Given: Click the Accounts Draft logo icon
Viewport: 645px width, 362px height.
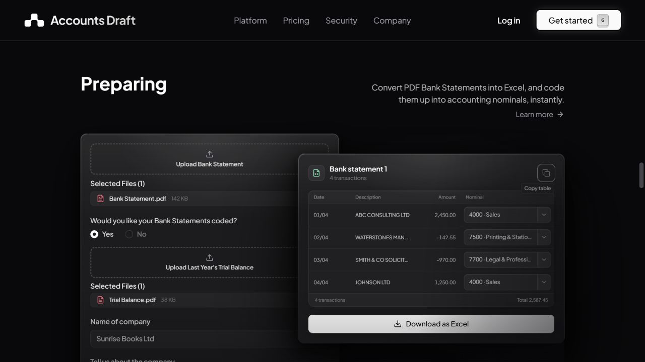Looking at the screenshot, I should click(34, 20).
